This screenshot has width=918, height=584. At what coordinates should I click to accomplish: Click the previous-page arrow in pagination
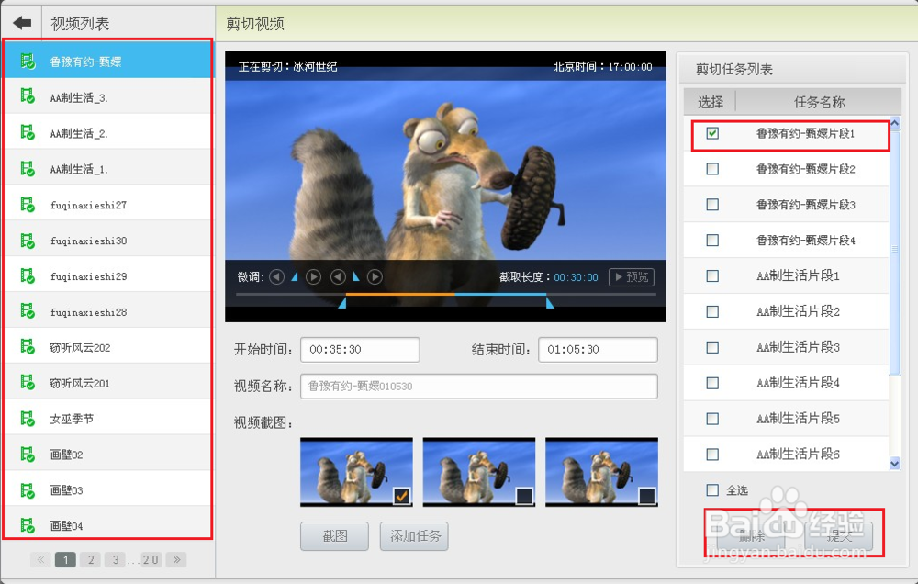(39, 559)
